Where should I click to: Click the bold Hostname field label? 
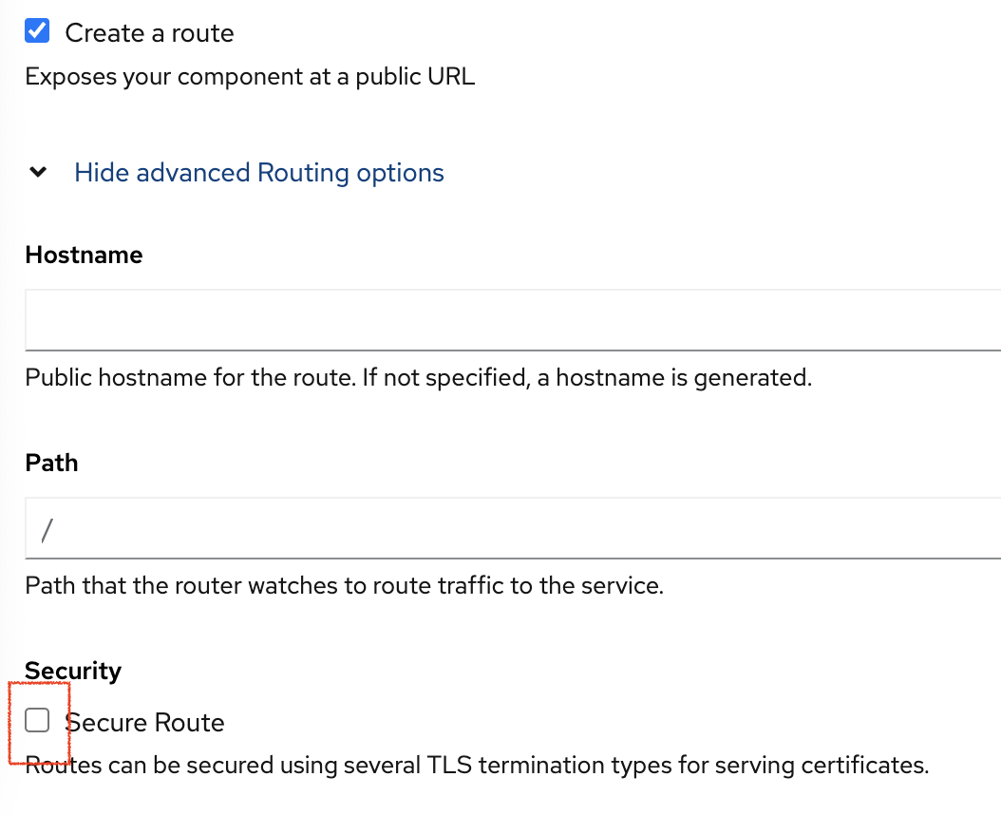coord(84,255)
